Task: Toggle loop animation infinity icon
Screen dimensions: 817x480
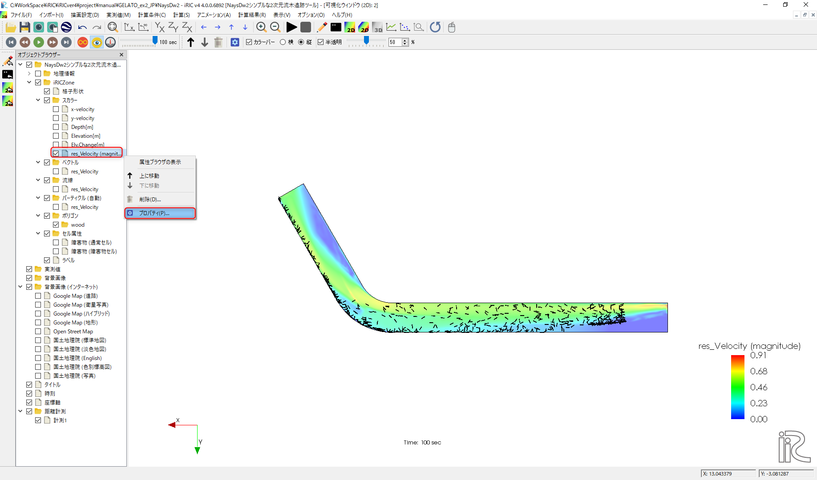Action: click(83, 42)
